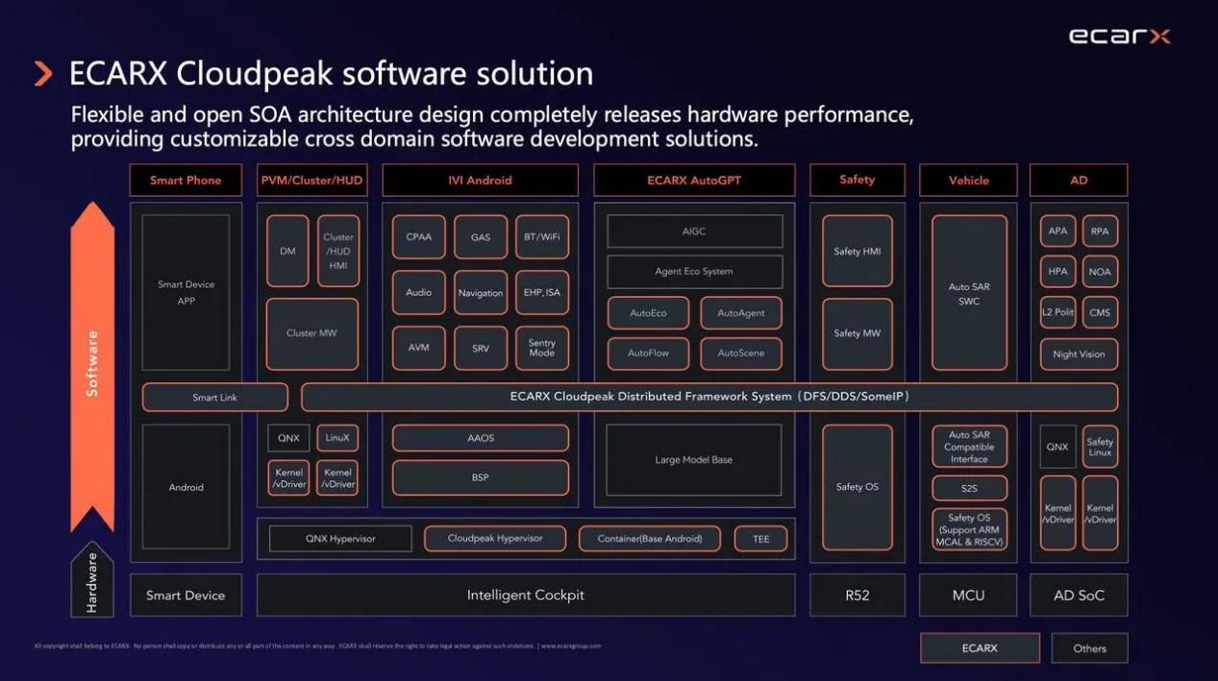
Task: Select Auto SAR Compatible Interface box
Action: pos(969,447)
